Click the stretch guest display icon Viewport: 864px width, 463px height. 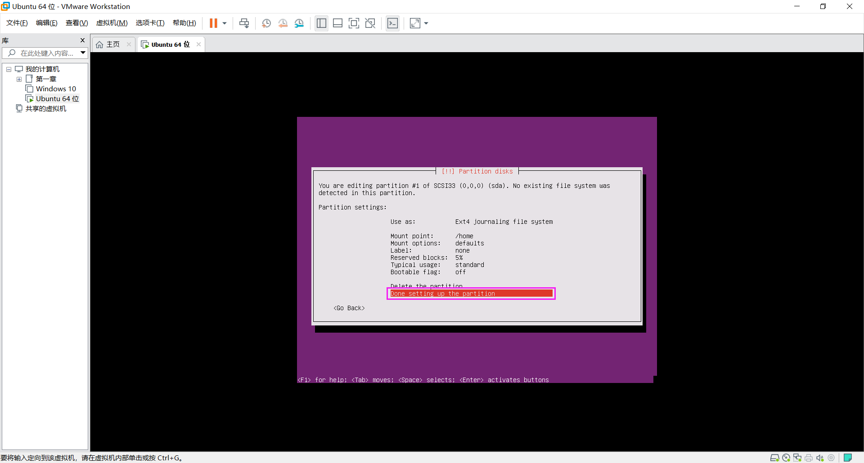click(x=415, y=23)
